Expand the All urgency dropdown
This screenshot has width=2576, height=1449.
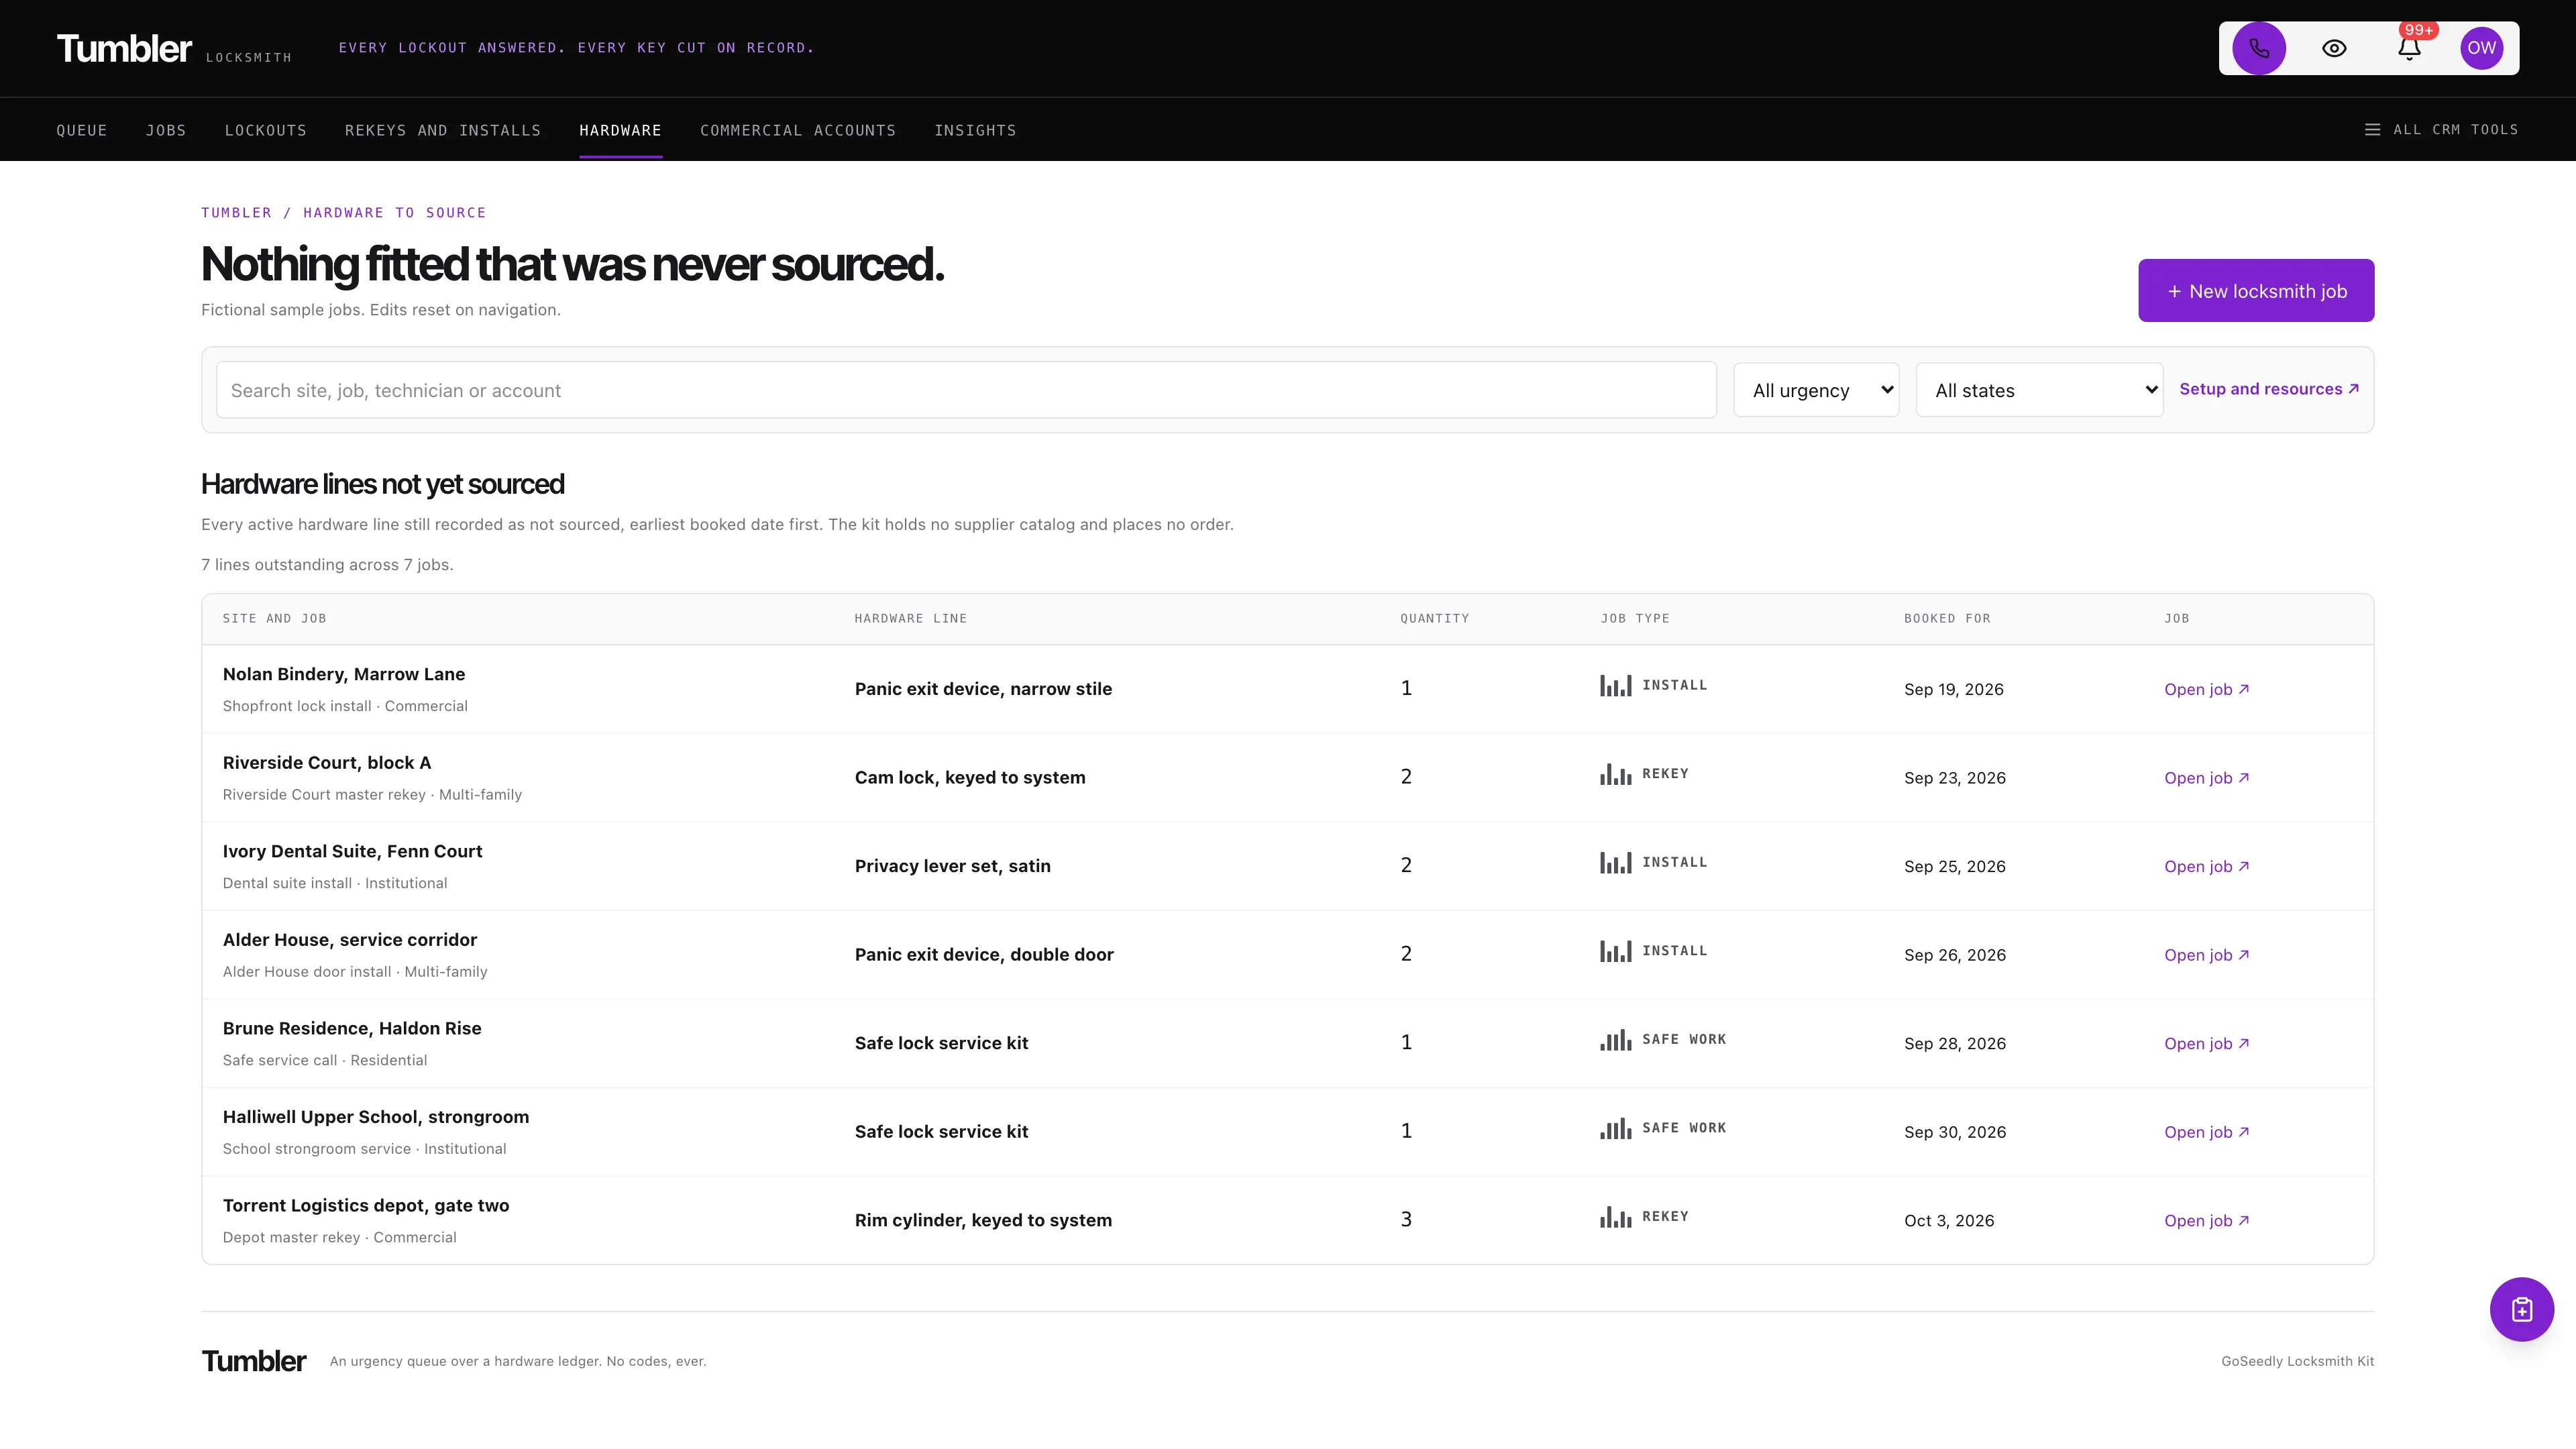point(1816,390)
